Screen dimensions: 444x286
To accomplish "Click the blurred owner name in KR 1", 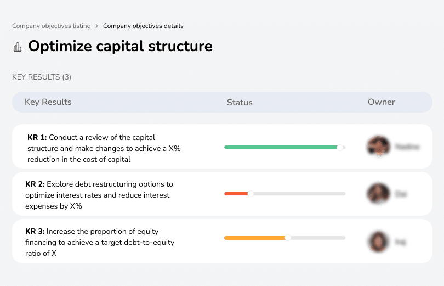I will 407,147.
